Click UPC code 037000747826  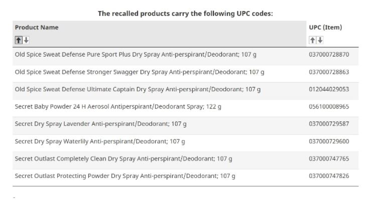[x=329, y=176]
